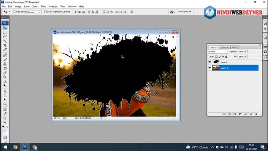Open the Analysis menu
This screenshot has width=268, height=151.
coord(53,7)
